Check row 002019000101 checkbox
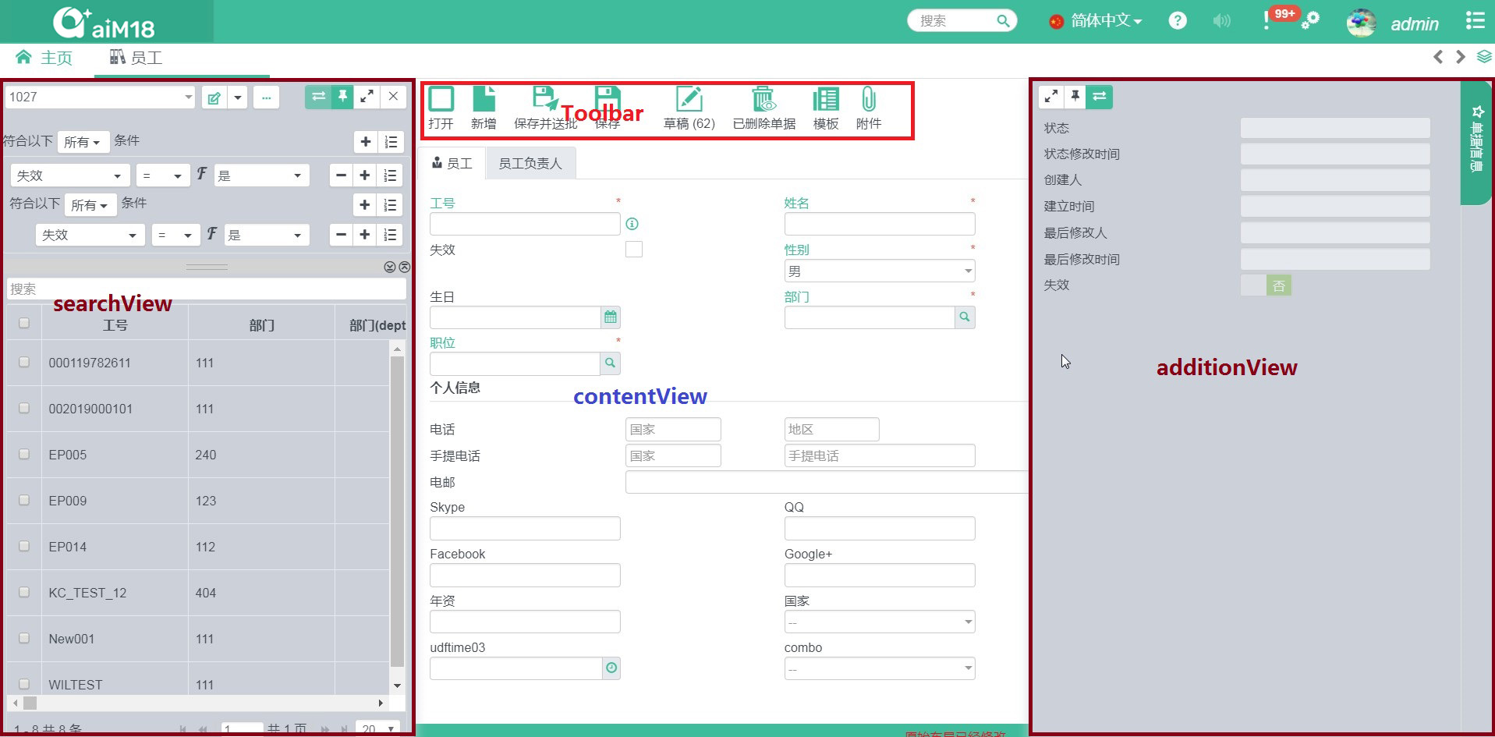Viewport: 1495px width, 737px height. point(24,408)
